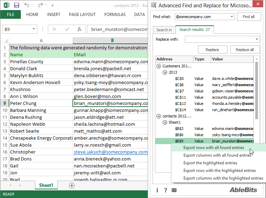Open the About info icon in AbleBits pane
Viewport: 266px width, 198px height.
pos(157,190)
